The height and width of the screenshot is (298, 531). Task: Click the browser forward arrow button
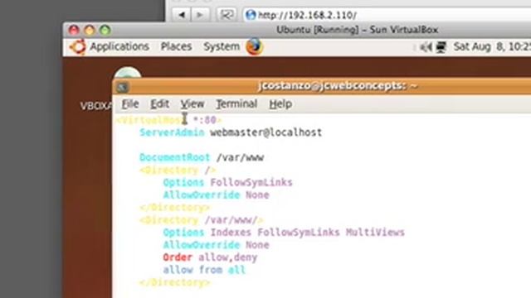(200, 15)
